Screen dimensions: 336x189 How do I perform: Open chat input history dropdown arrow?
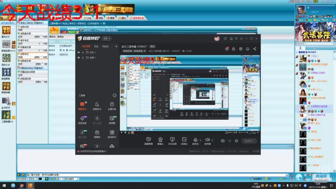pyautogui.click(x=287, y=175)
